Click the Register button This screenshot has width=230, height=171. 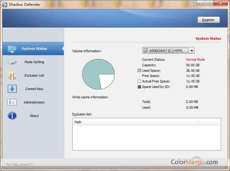click(209, 20)
